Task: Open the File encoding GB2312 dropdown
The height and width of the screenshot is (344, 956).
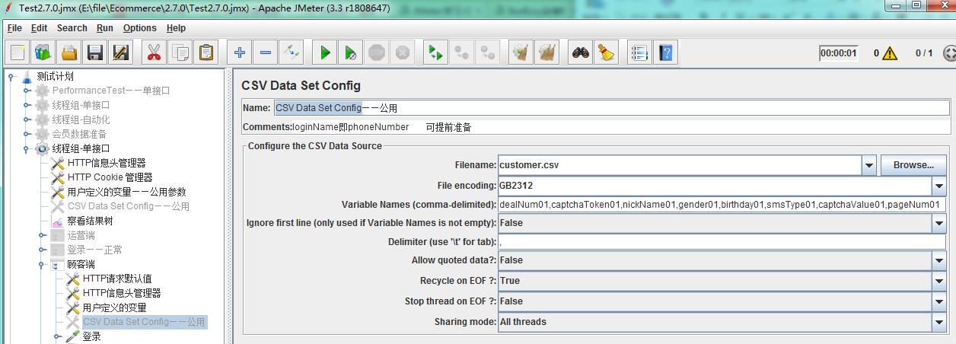Action: 939,186
